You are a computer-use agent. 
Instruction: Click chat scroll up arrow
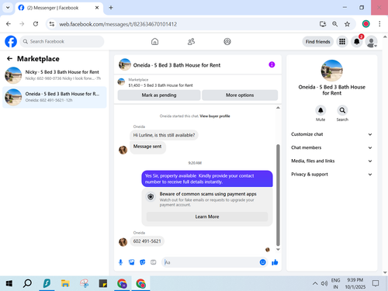coord(278,108)
